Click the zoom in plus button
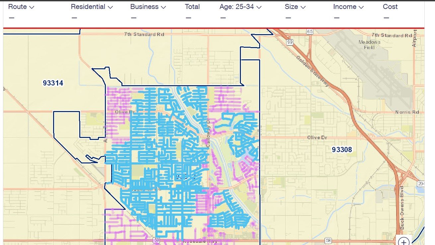Screen dimensions: 435x245 (404, 242)
